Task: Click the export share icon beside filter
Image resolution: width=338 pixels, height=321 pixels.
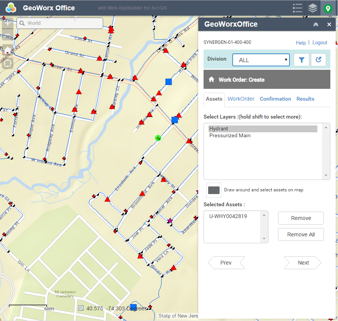Action: pos(318,60)
